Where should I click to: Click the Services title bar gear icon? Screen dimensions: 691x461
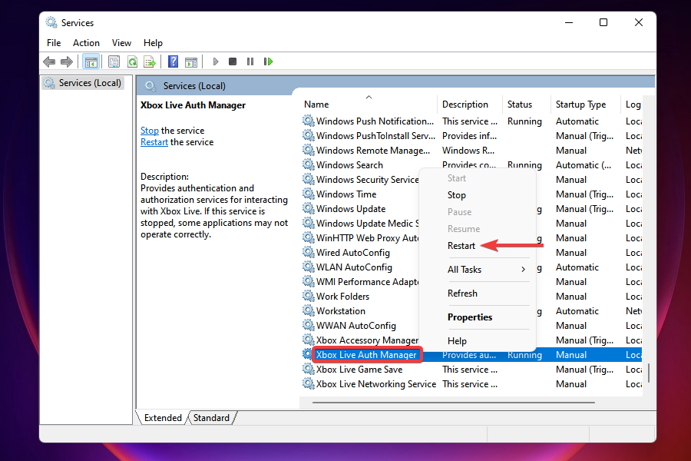(51, 22)
